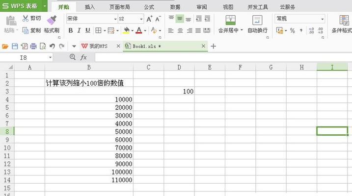Viewport: 352px width, 196px height.
Task: Switch to the Review tab
Action: tap(202, 7)
